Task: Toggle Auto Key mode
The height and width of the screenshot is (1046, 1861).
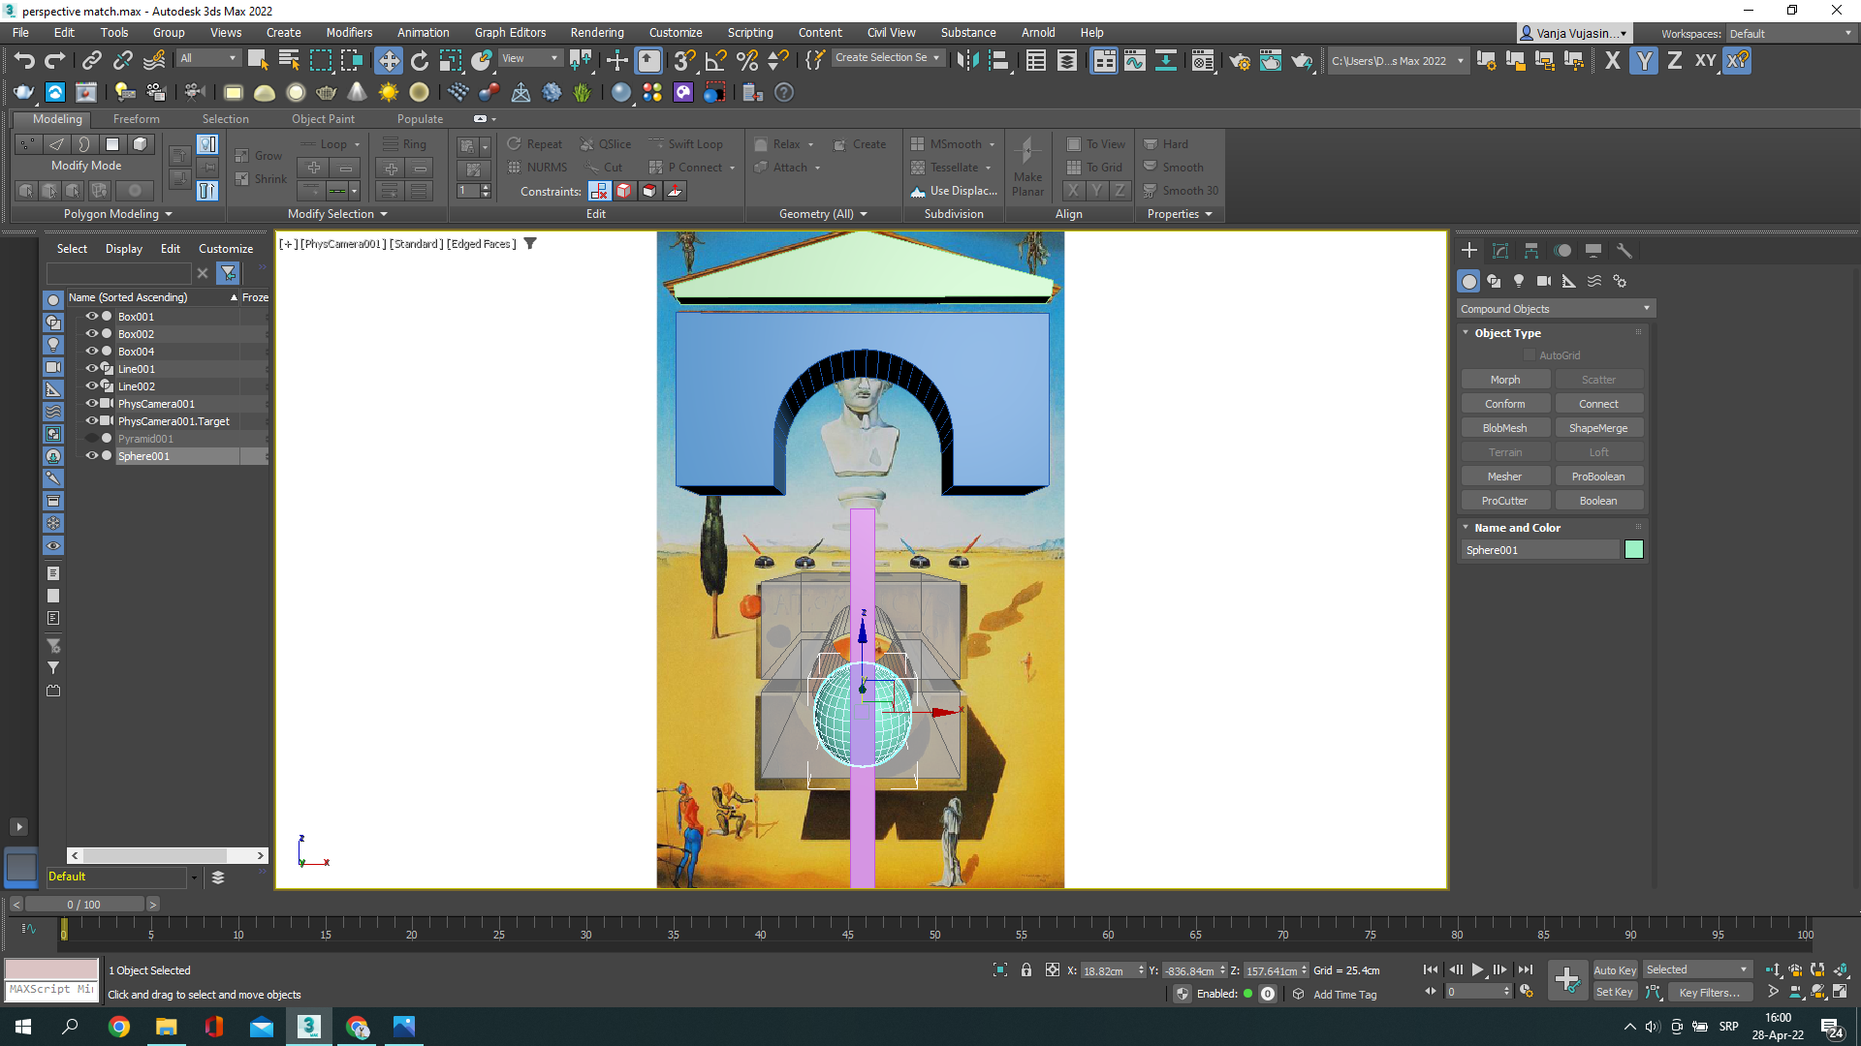Action: (1615, 970)
